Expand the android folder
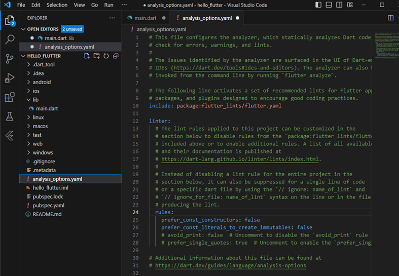Screen dimensions: 399x276 pyautogui.click(x=42, y=82)
